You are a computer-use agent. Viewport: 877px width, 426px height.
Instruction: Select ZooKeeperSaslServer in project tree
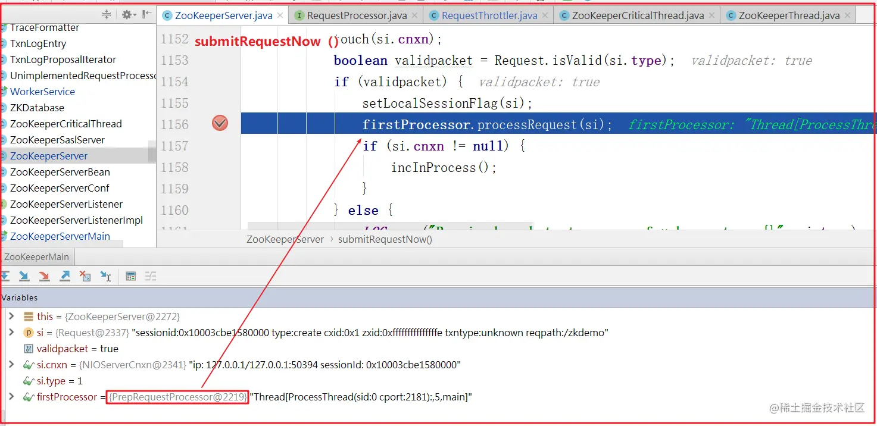(57, 140)
